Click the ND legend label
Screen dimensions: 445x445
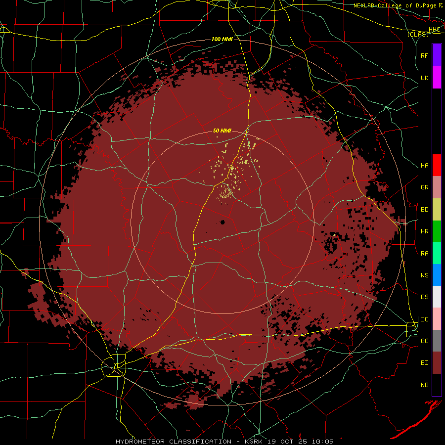click(424, 385)
